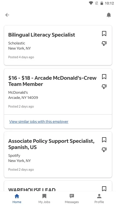This screenshot has height=206, width=116.
Task: Select the Scholastic company name
Action: coord(16,43)
